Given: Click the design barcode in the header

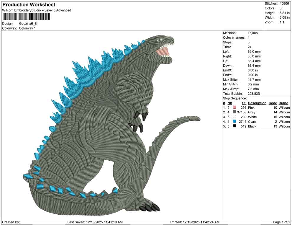Looking at the screenshot, I should pyautogui.click(x=26, y=17).
